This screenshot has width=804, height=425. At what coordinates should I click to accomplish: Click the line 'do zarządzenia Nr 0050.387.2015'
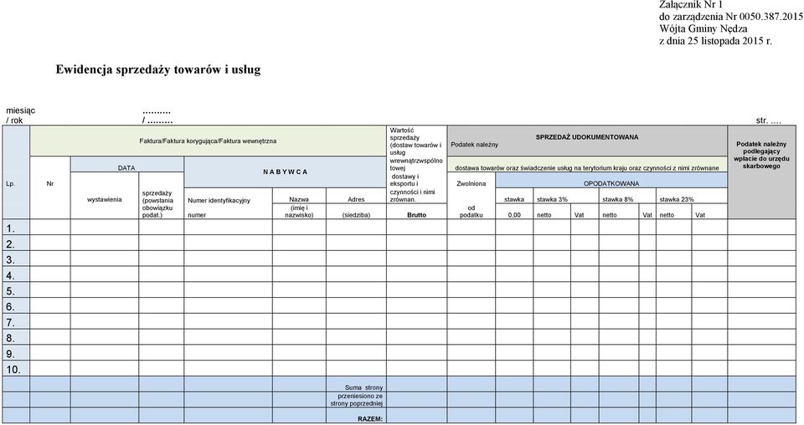tap(731, 17)
